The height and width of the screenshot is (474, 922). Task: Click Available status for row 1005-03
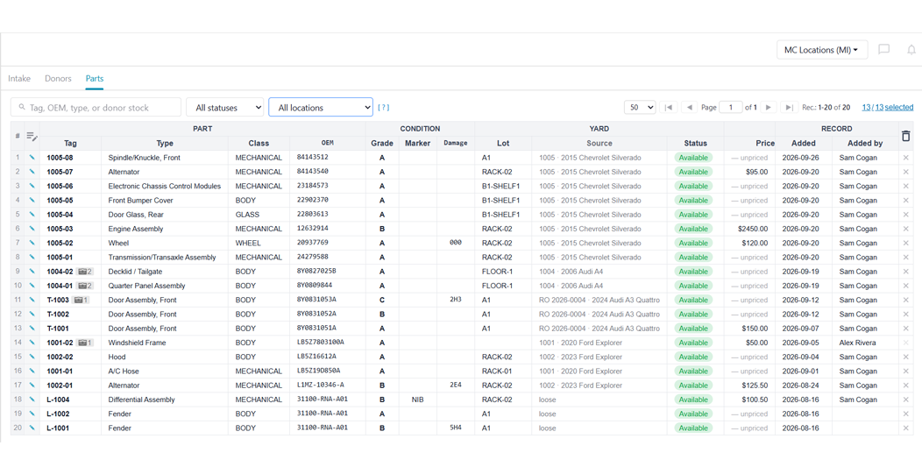tap(693, 229)
